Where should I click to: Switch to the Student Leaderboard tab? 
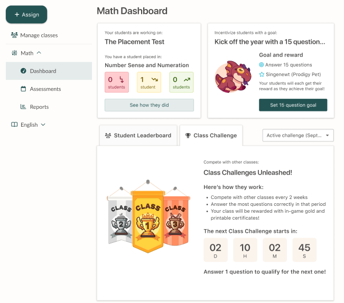click(x=138, y=135)
